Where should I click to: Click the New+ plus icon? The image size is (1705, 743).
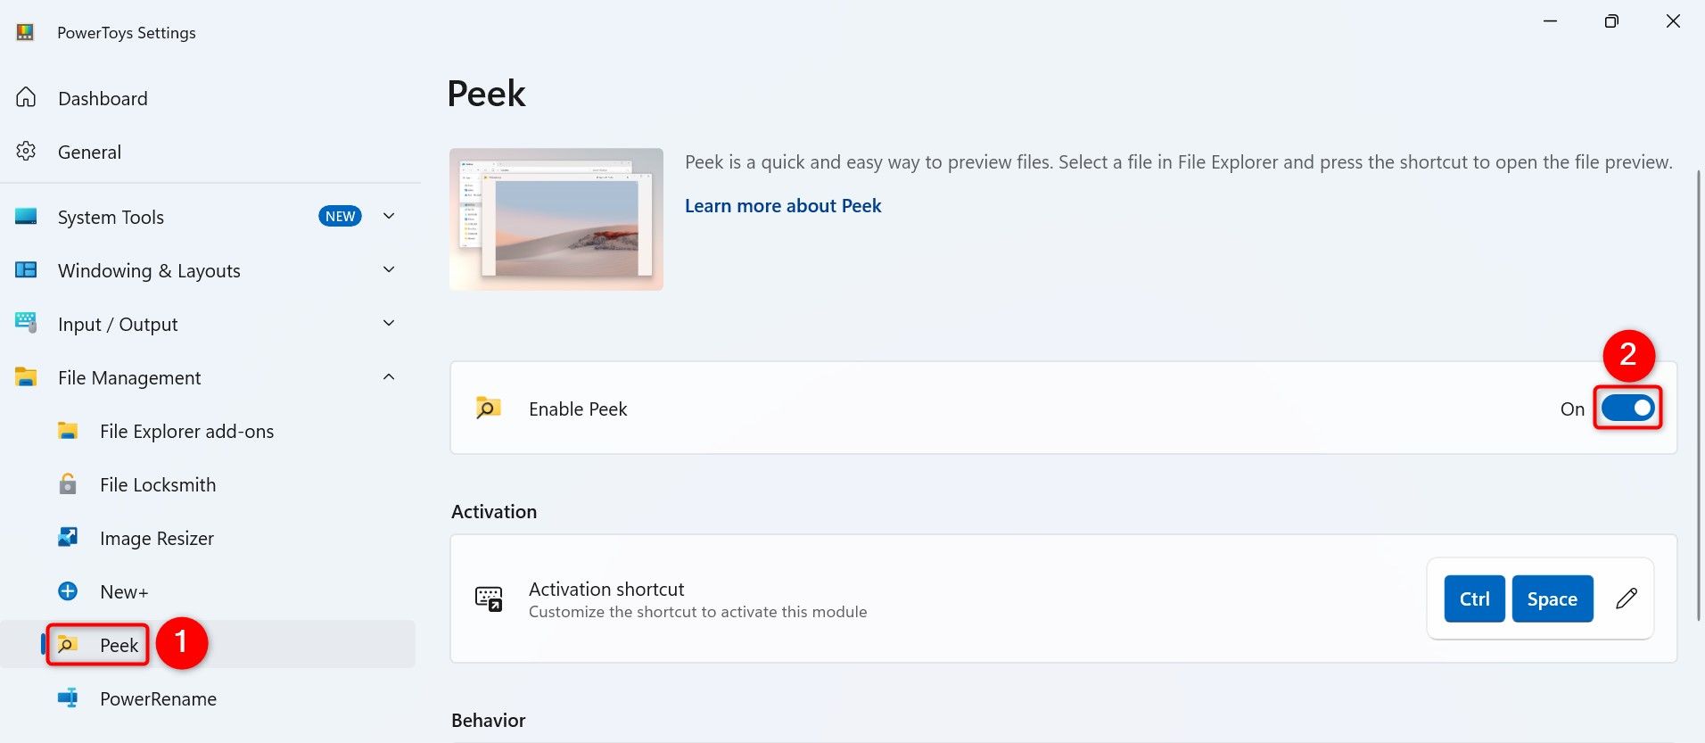point(68,591)
